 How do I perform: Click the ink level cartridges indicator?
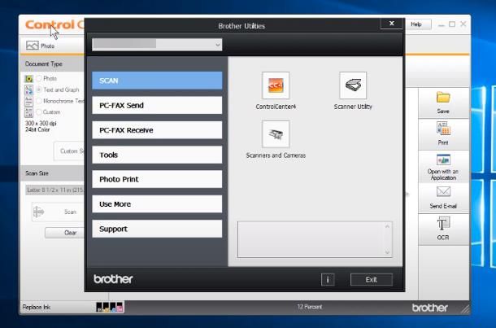(110, 307)
